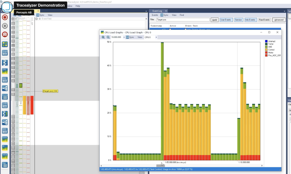Screen dimensions: 291x174
Task: Click the Actor column header
Action: coord(173,26)
